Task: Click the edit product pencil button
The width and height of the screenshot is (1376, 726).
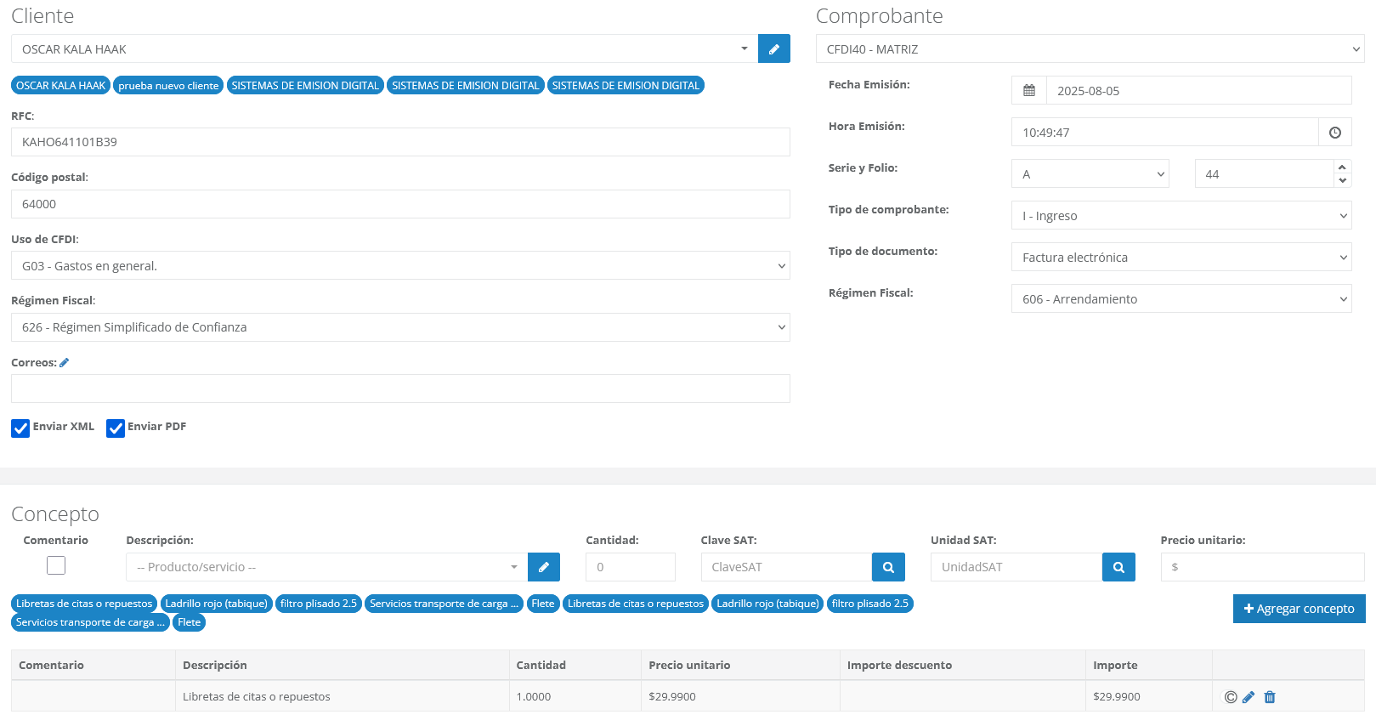Action: pyautogui.click(x=543, y=567)
